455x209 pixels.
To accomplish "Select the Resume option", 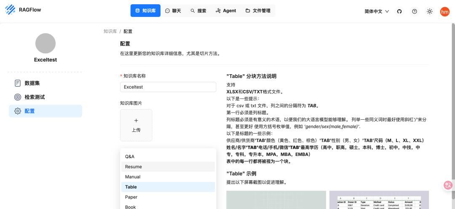I will pyautogui.click(x=168, y=166).
